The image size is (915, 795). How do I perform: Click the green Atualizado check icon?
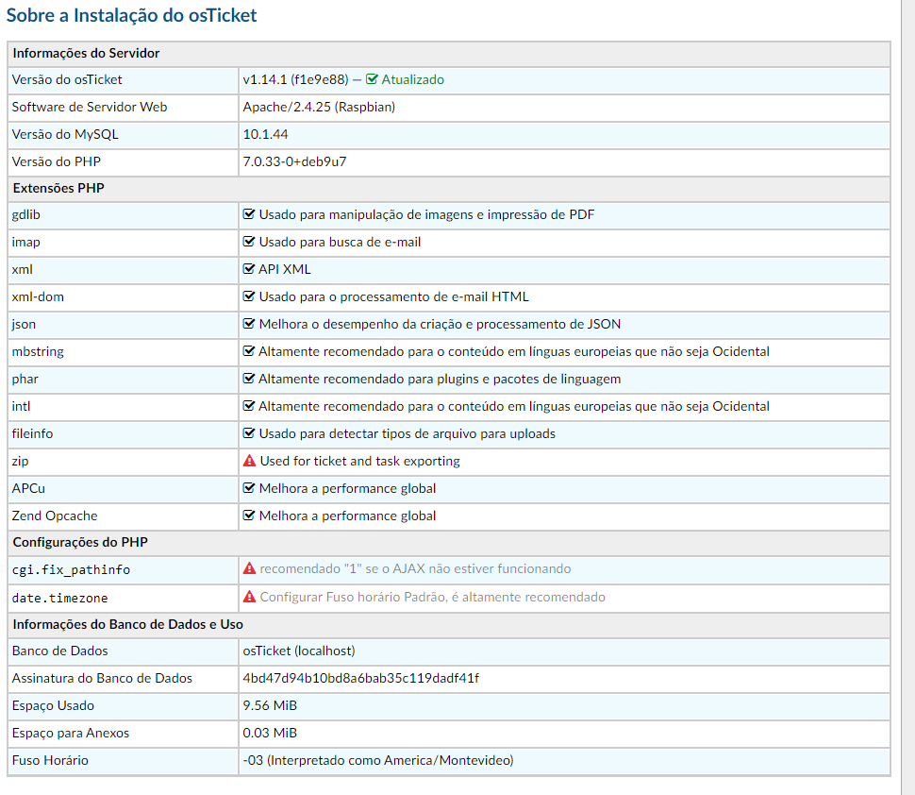pyautogui.click(x=372, y=79)
